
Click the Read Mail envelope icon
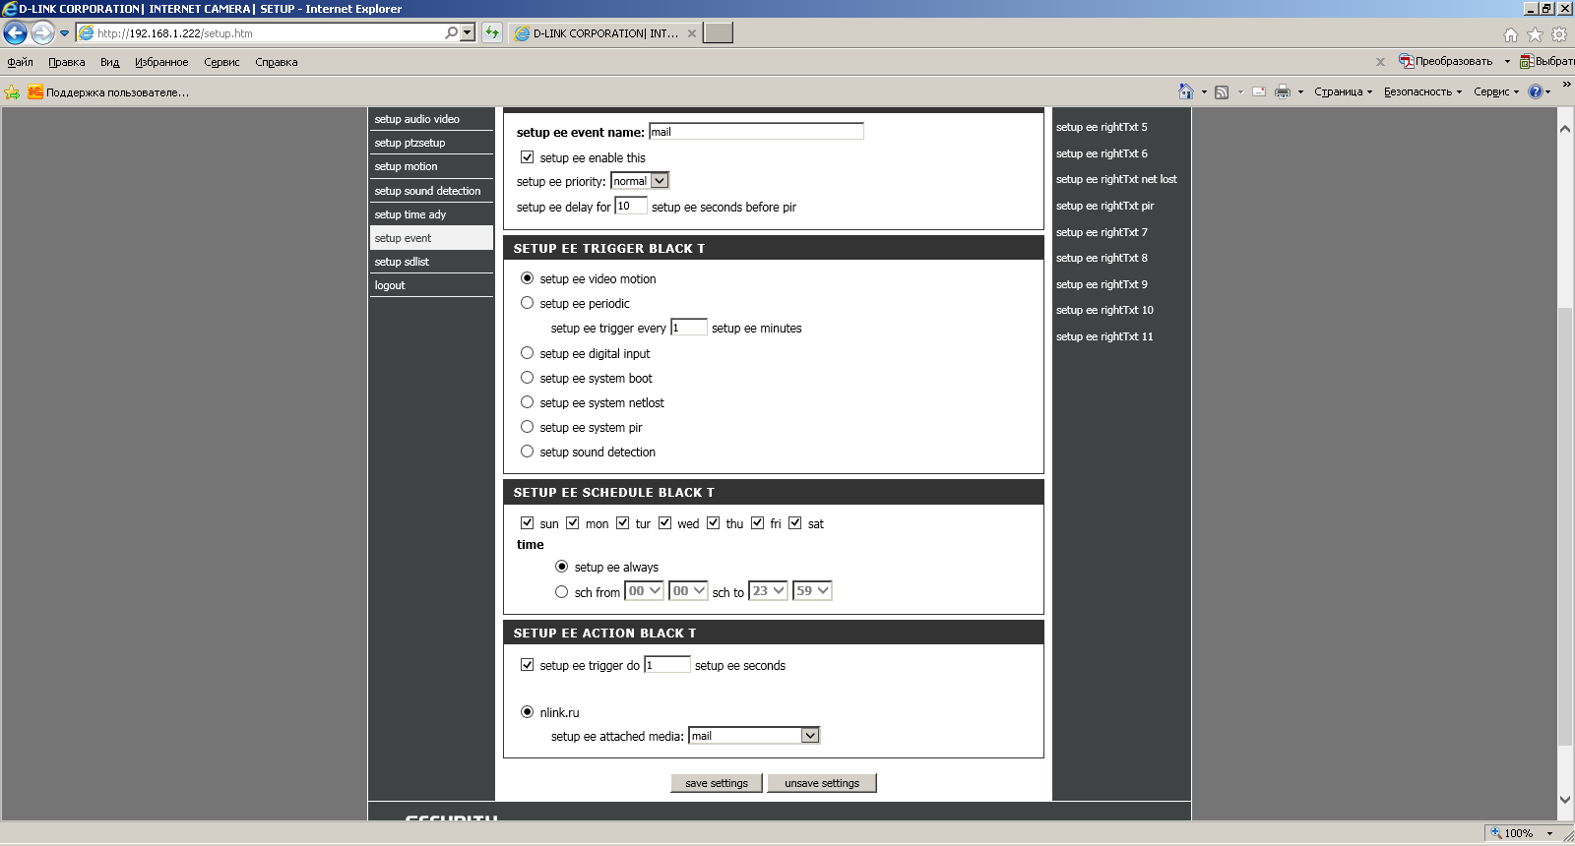(1259, 91)
